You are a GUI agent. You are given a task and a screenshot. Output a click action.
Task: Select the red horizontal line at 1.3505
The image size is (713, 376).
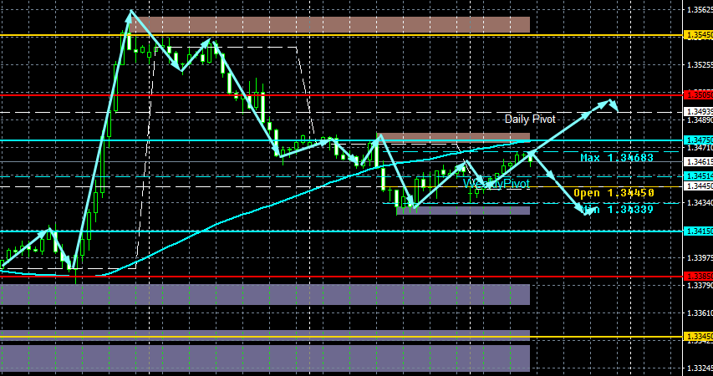tap(341, 95)
